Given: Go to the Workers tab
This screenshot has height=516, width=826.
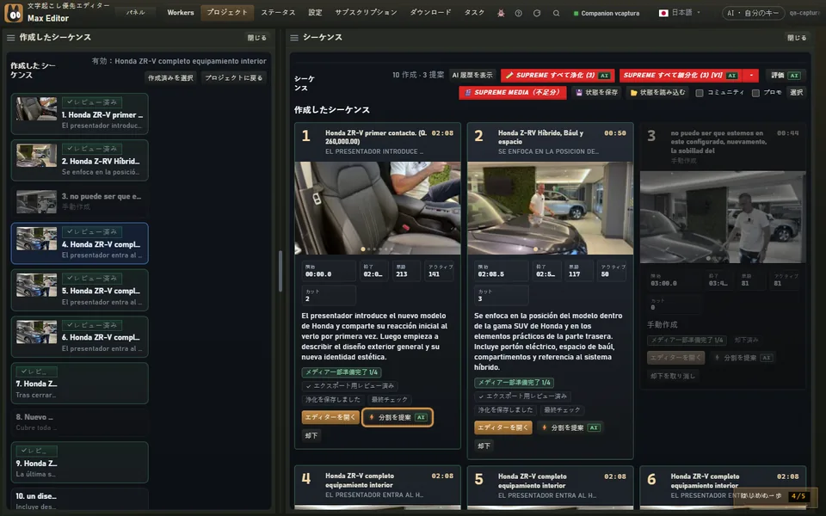Looking at the screenshot, I should [x=181, y=13].
